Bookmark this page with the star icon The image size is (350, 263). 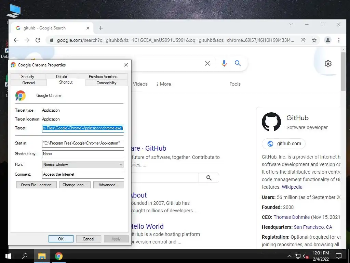click(x=314, y=40)
